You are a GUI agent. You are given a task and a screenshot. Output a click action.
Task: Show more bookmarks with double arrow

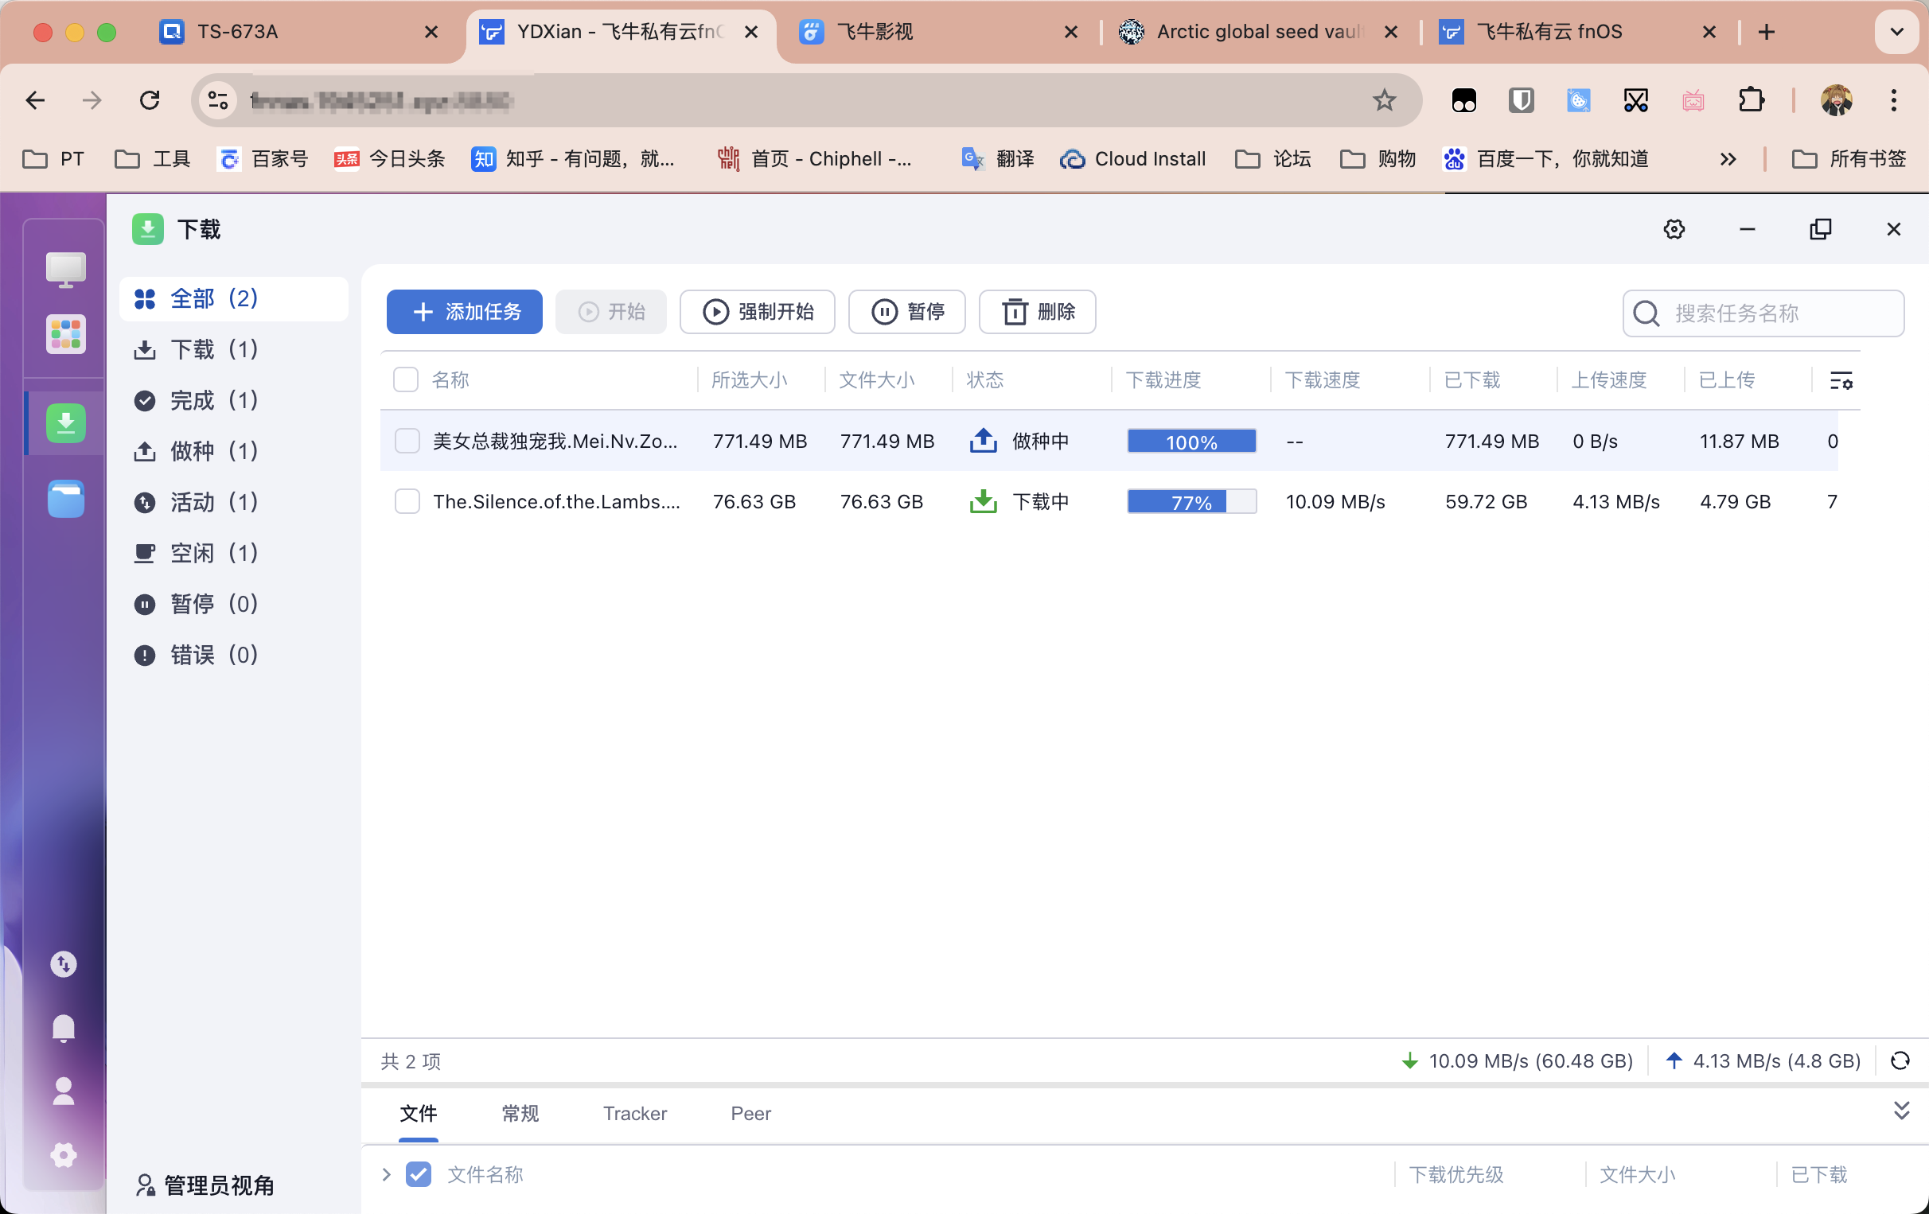click(1728, 159)
